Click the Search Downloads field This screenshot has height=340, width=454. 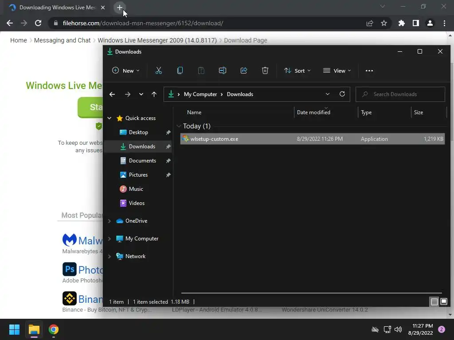click(400, 94)
